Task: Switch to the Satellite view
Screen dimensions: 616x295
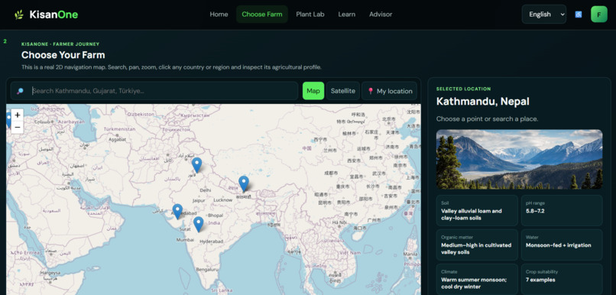Action: tap(343, 91)
